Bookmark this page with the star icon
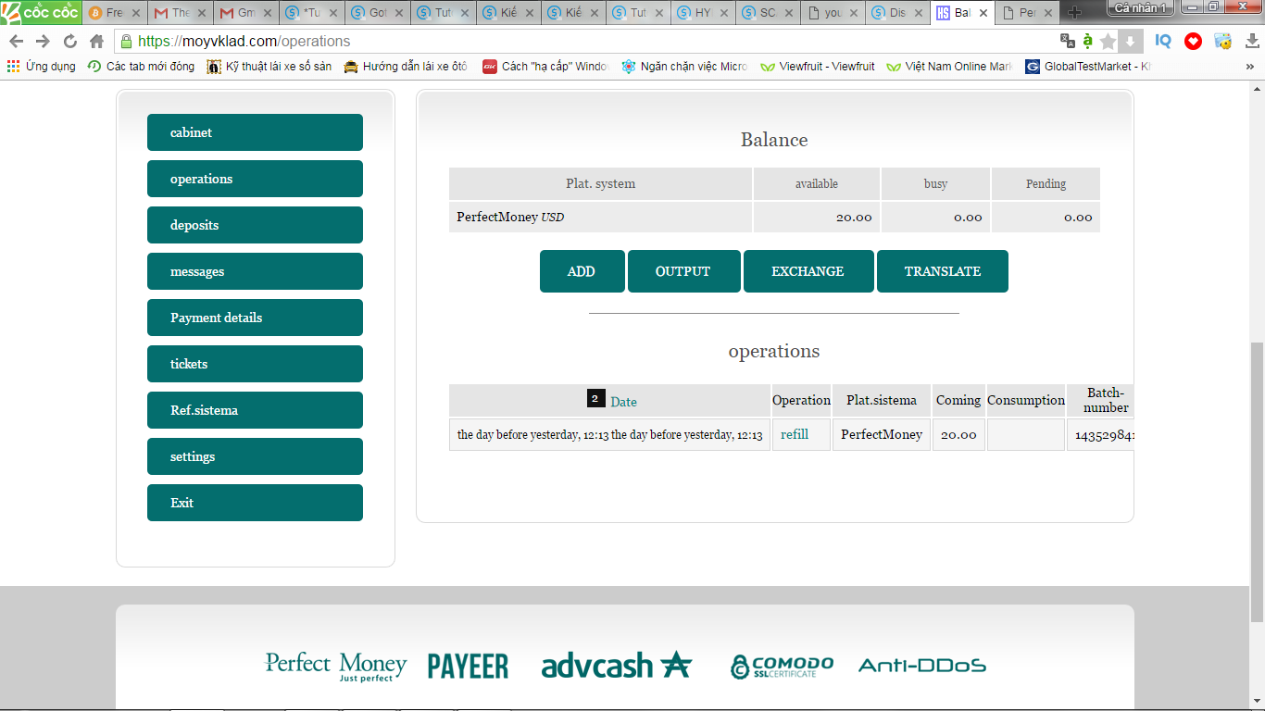Screen dimensions: 1265x711 pyautogui.click(x=1108, y=42)
